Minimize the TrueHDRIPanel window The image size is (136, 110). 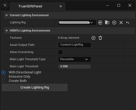[x=108, y=5]
